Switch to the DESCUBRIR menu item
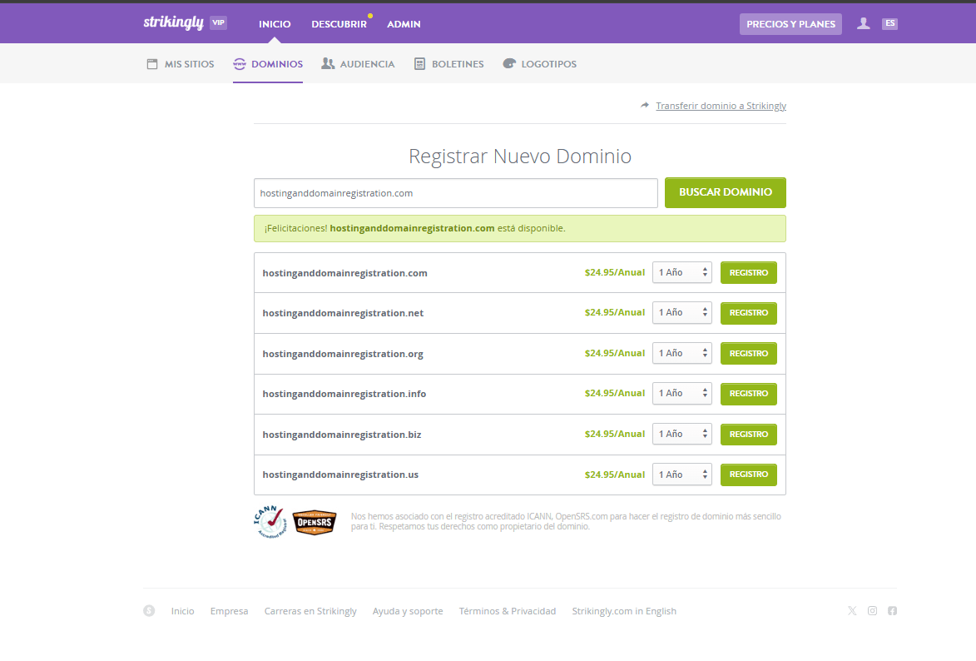Screen dimensions: 976x661 tap(339, 23)
